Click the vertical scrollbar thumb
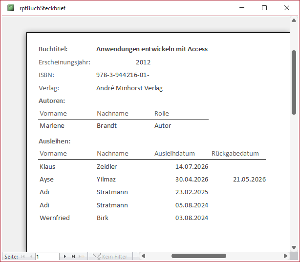 [x=294, y=82]
